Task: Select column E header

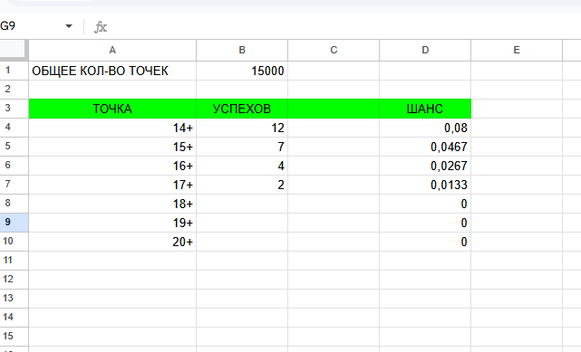Action: click(517, 51)
